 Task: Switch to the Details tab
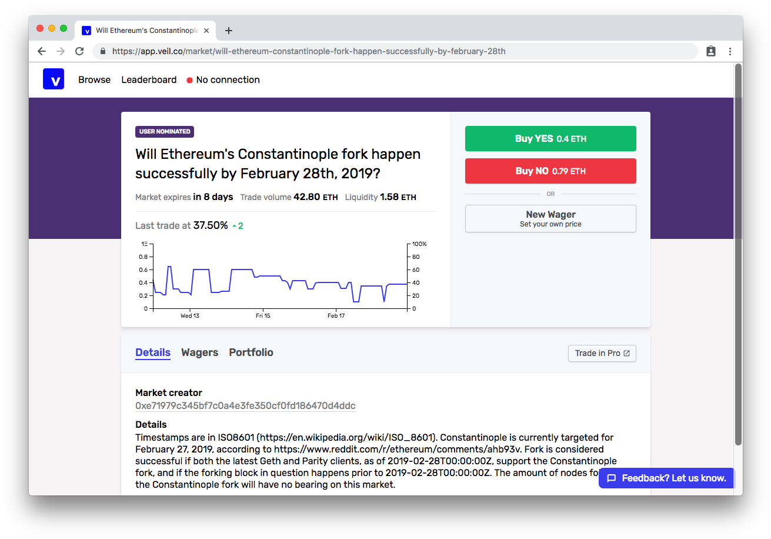tap(153, 352)
